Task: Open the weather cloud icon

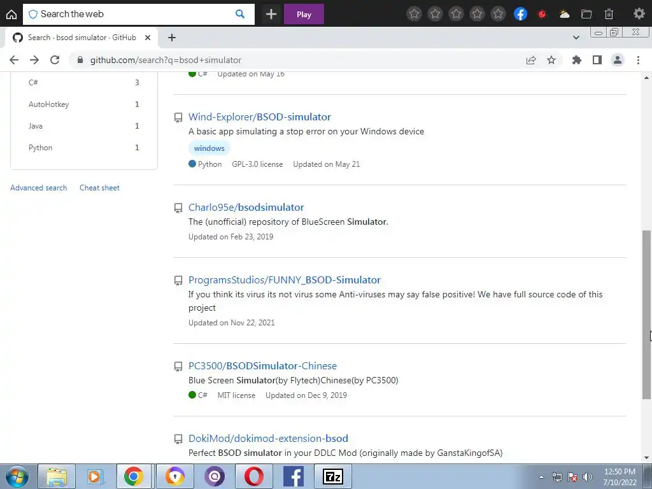Action: pyautogui.click(x=564, y=14)
